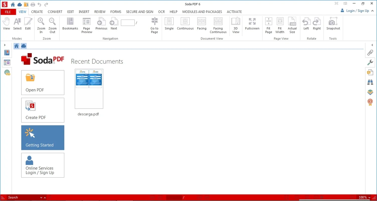Click the Zoom In magnifier
The image size is (377, 201).
41,25
